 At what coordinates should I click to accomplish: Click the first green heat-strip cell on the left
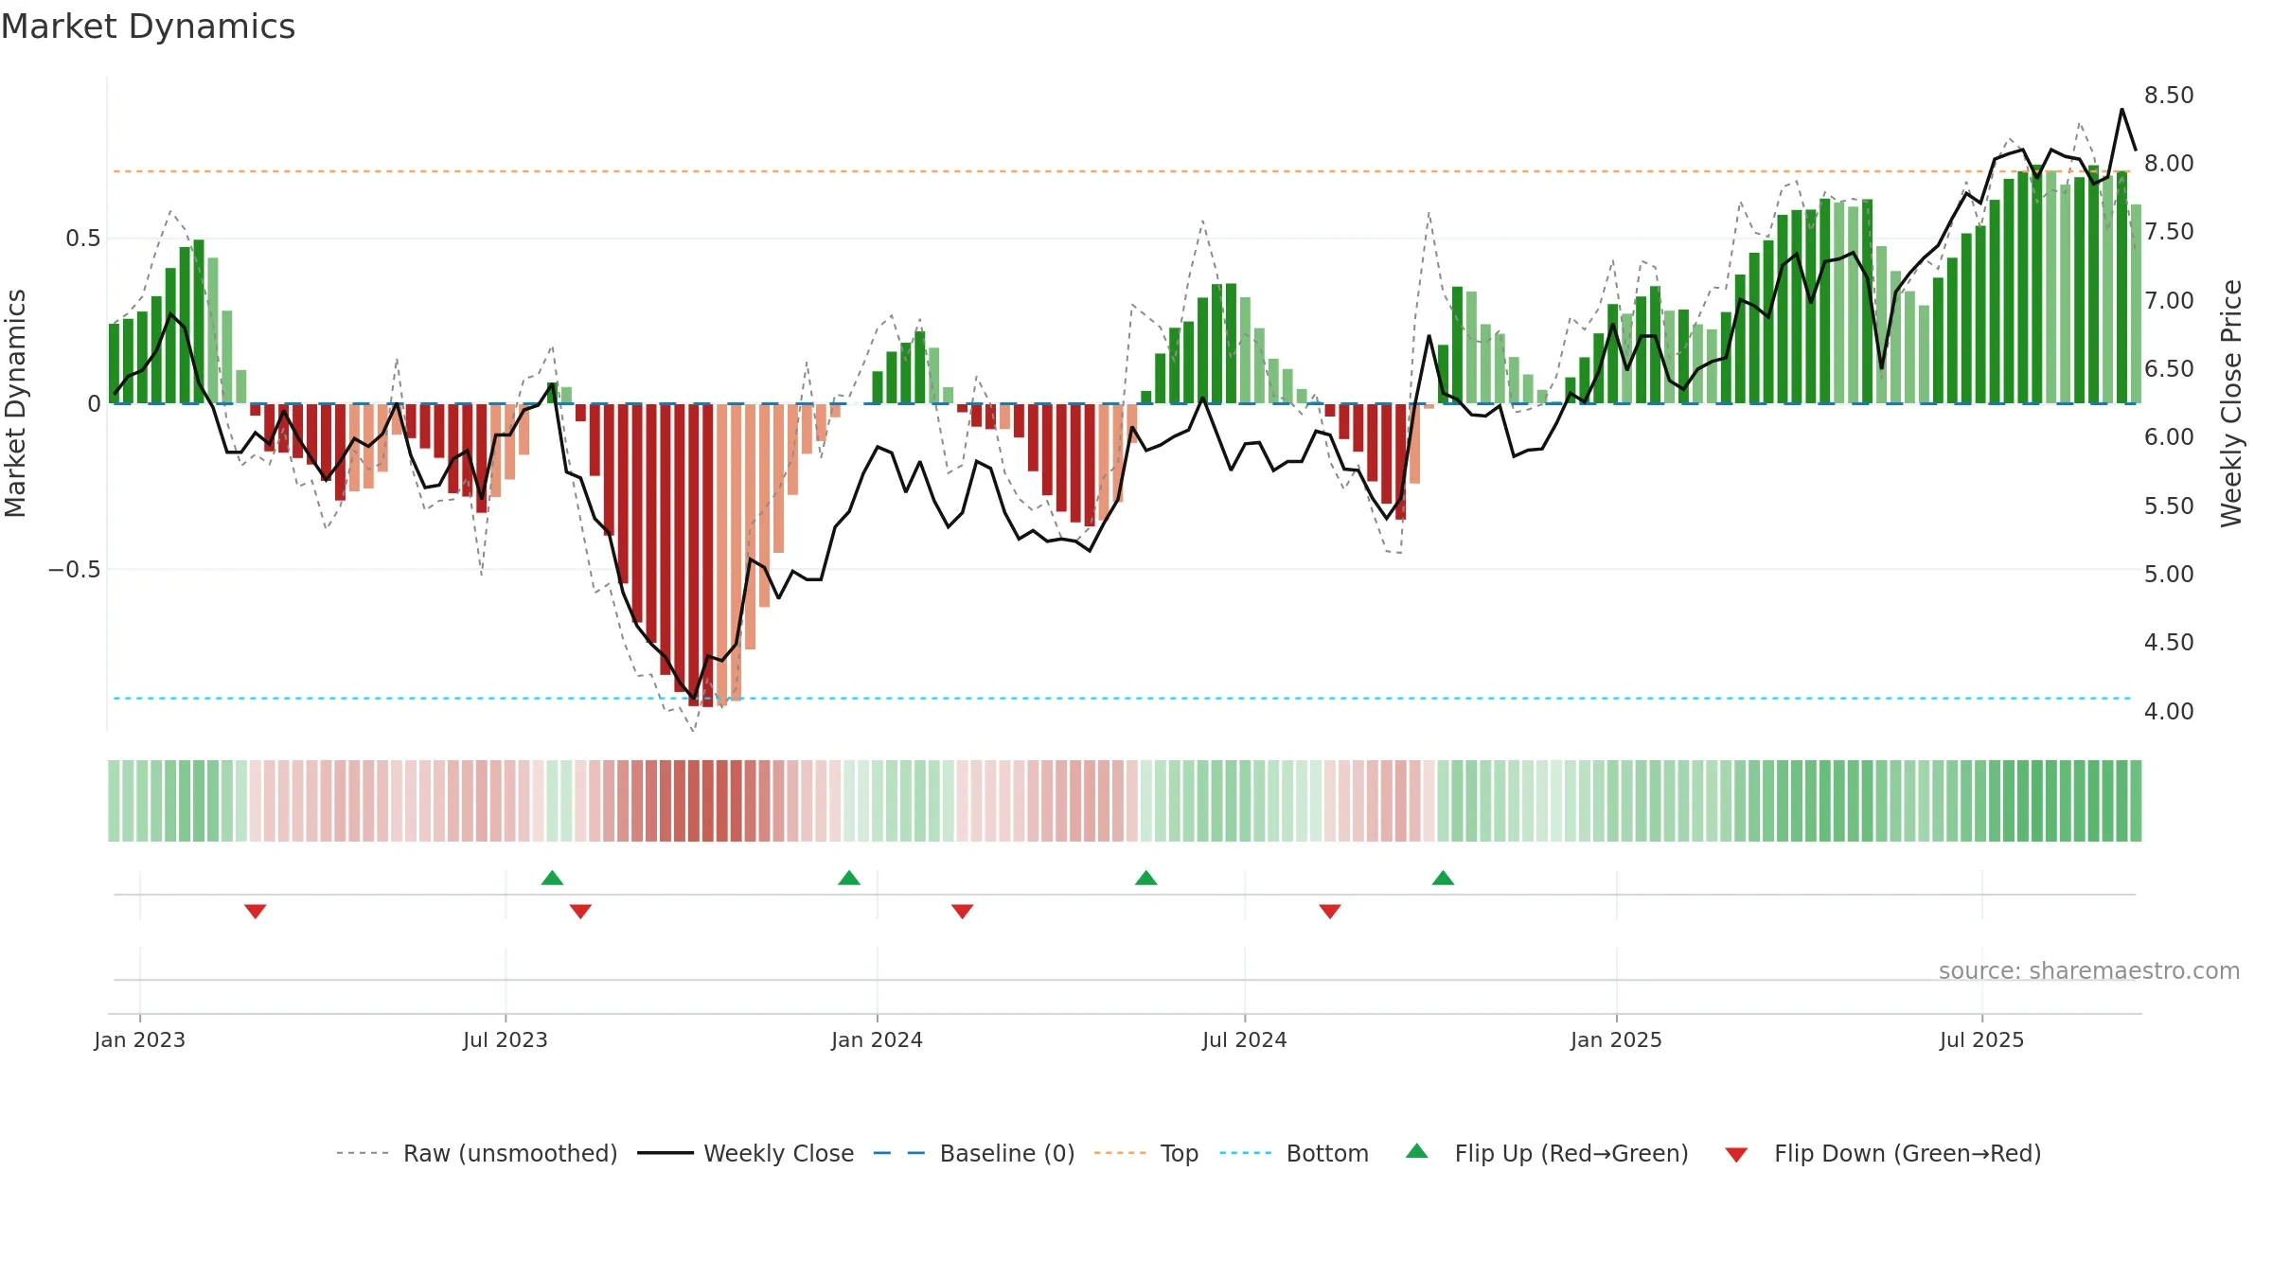click(x=114, y=801)
